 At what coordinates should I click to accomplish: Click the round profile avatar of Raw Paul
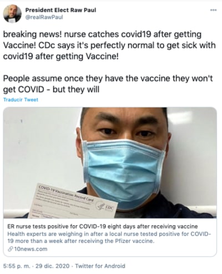click(x=12, y=14)
